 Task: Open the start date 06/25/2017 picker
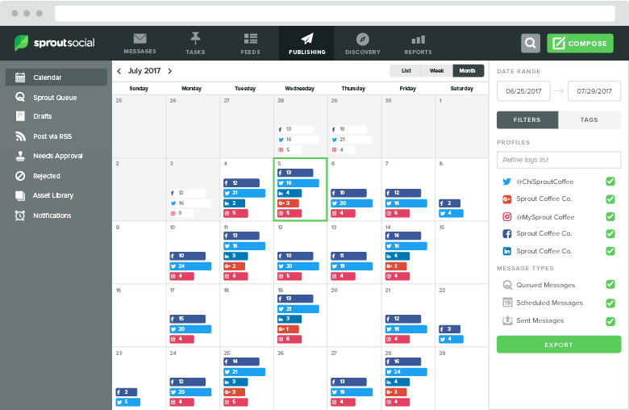coord(523,91)
